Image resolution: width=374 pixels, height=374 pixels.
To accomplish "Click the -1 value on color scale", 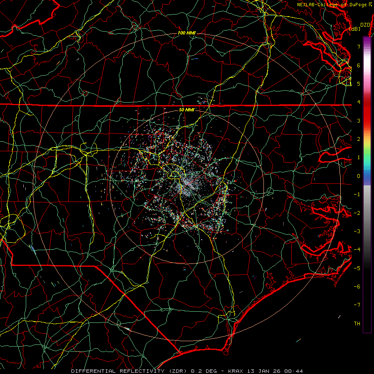I will pyautogui.click(x=357, y=194).
